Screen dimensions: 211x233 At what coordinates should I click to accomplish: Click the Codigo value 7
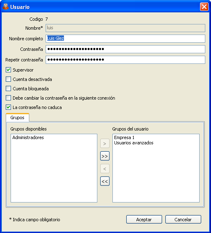click(46, 19)
